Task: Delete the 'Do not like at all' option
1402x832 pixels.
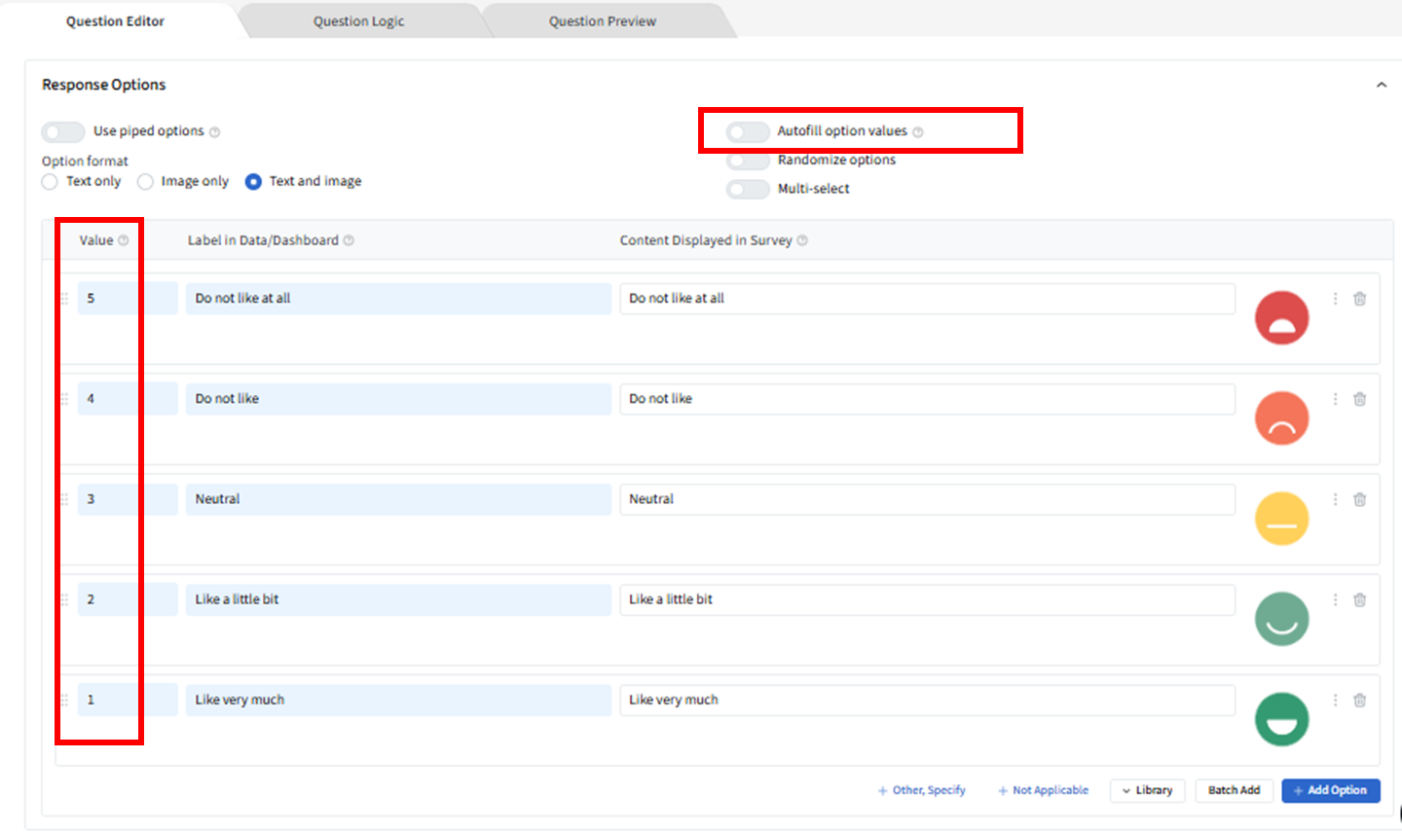Action: click(x=1359, y=299)
